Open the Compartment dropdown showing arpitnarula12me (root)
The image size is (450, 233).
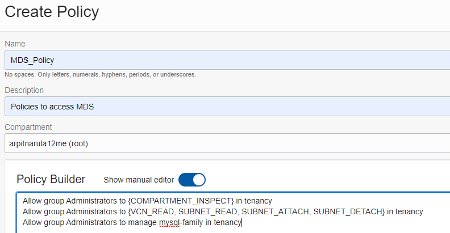(x=227, y=143)
